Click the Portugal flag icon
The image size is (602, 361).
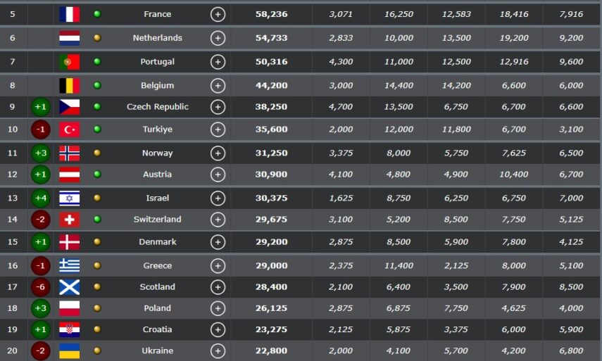[x=70, y=62]
